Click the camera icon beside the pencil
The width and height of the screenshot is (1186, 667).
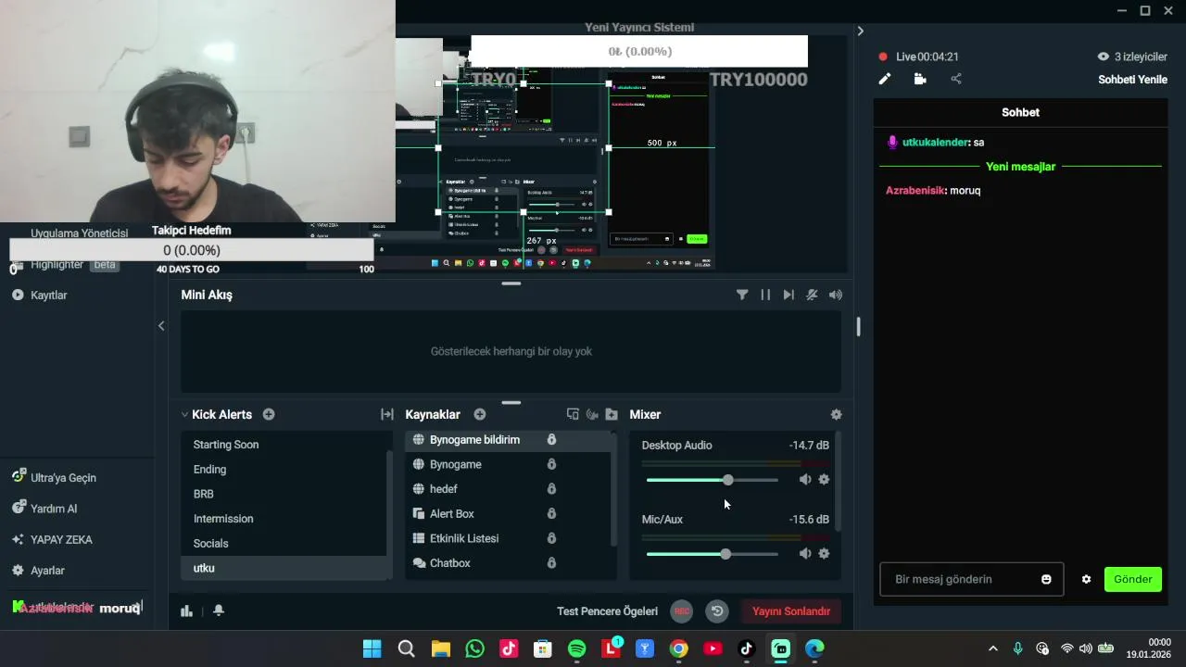click(920, 80)
